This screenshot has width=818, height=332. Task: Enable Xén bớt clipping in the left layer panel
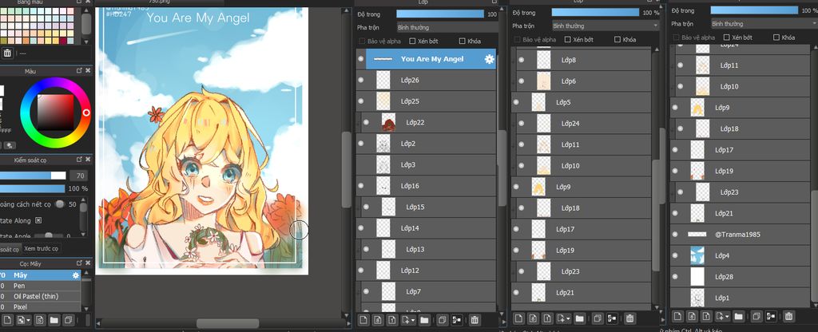(x=412, y=41)
